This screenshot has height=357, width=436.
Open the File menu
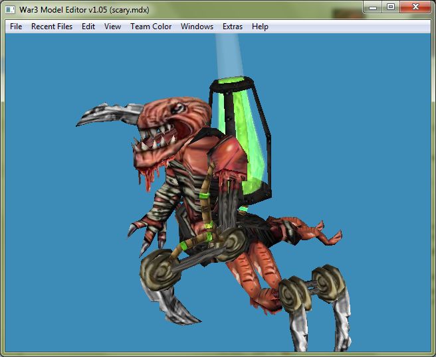point(16,27)
